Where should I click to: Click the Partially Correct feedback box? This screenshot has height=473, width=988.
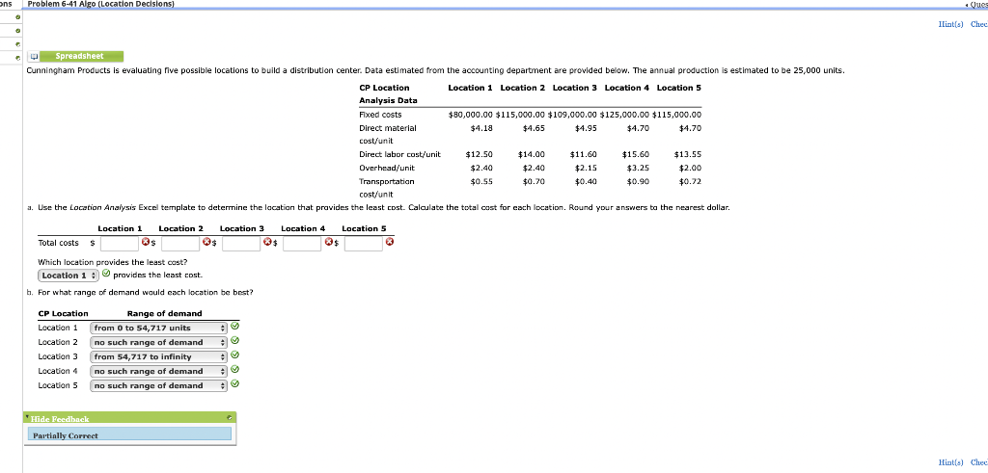(130, 434)
